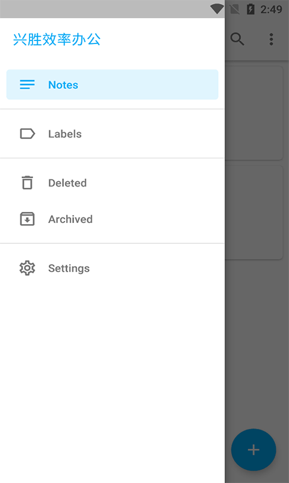The height and width of the screenshot is (483, 289).
Task: Click the Notes list icon
Action: [x=27, y=85]
